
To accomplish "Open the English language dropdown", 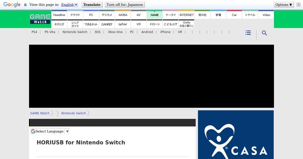I will [x=69, y=5].
